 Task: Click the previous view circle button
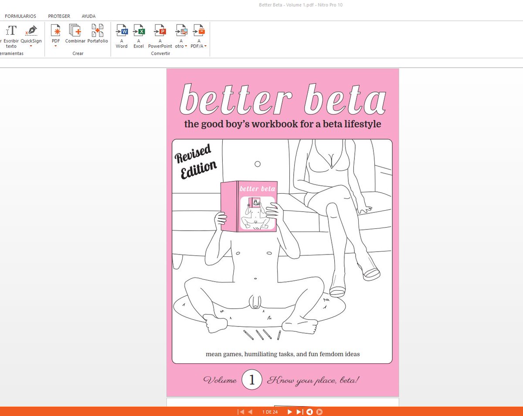(309, 412)
